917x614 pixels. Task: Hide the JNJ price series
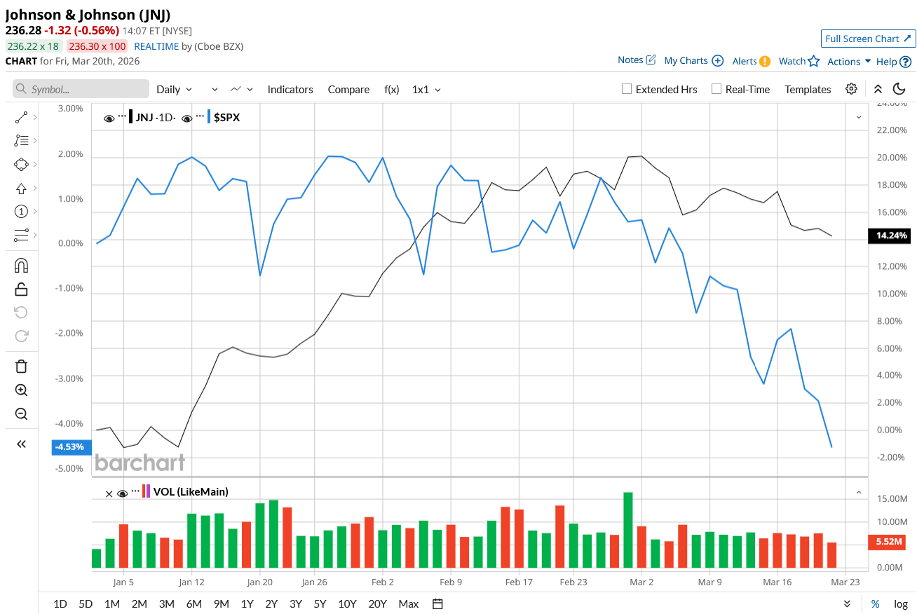pos(109,118)
